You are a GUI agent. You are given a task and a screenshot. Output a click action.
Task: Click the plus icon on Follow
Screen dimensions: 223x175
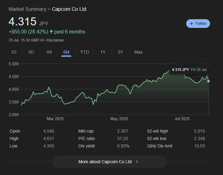click(191, 24)
